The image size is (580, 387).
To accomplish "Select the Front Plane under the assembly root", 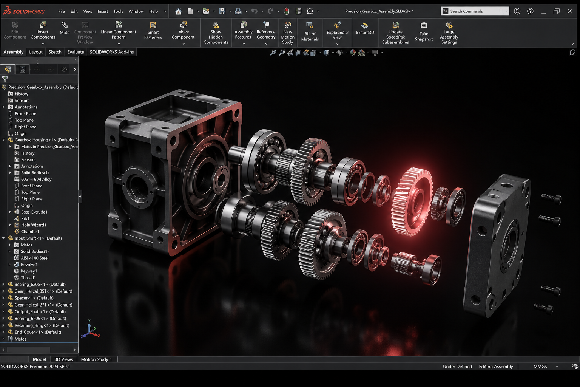I will [x=25, y=113].
